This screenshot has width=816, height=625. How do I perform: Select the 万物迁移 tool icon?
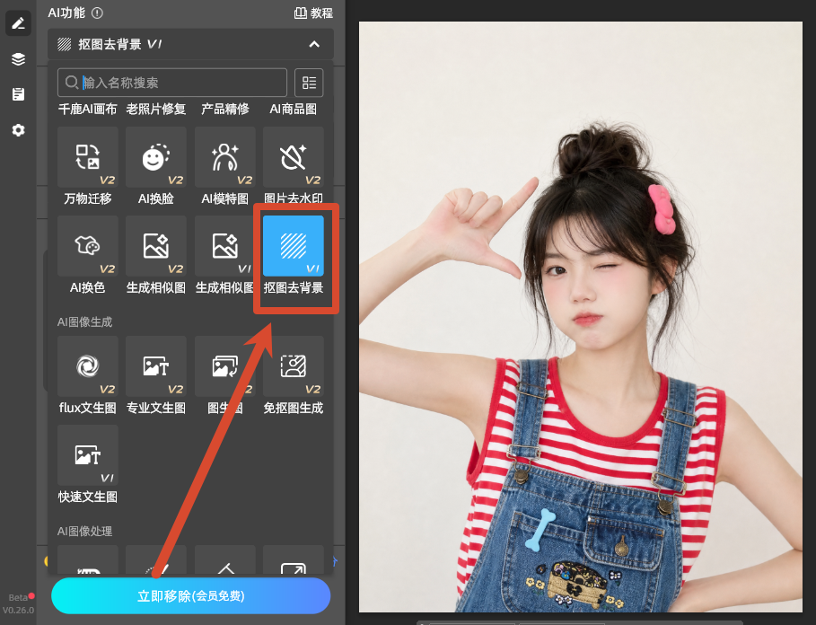coord(88,157)
